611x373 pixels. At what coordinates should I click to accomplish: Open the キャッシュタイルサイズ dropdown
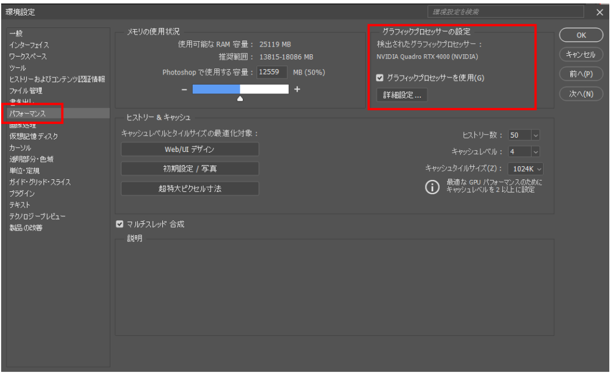coord(539,168)
